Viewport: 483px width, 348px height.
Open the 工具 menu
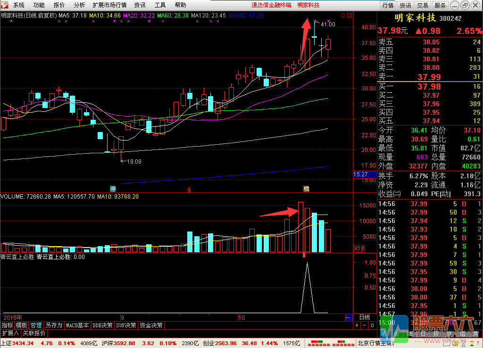coord(160,5)
